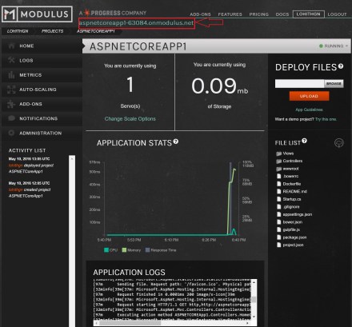Click the File List help icon

(304, 141)
